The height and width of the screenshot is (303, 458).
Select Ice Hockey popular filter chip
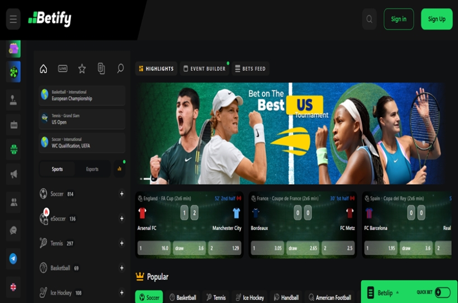(x=250, y=297)
